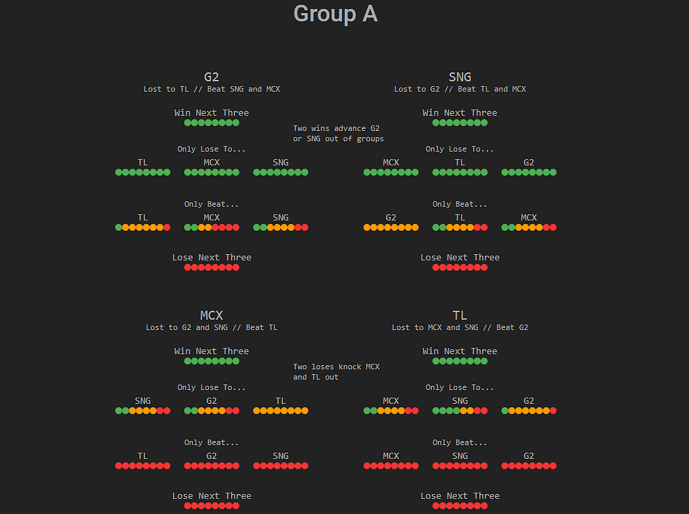Image resolution: width=689 pixels, height=514 pixels.
Task: Click "Lost to MCX and SNG // Beat G2" subtitle
Action: coord(460,327)
